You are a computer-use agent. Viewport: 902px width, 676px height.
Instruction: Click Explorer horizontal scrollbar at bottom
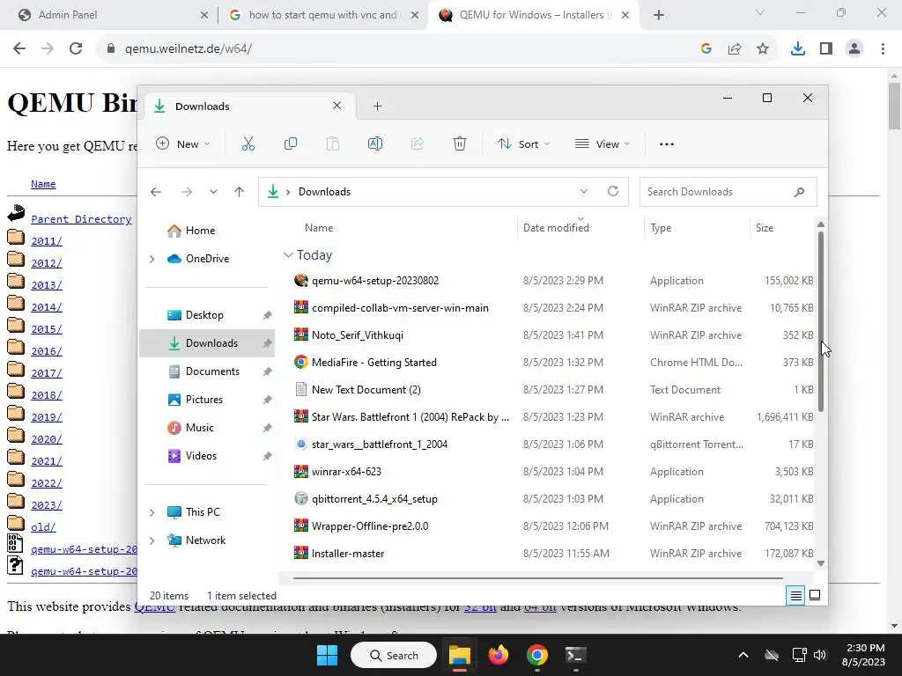(538, 577)
